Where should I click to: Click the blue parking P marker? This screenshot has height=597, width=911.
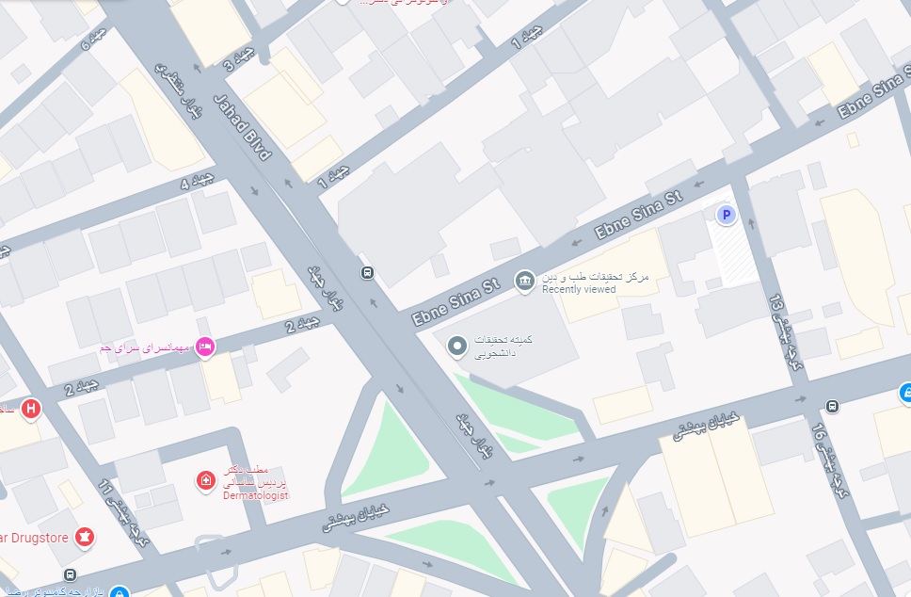click(726, 215)
